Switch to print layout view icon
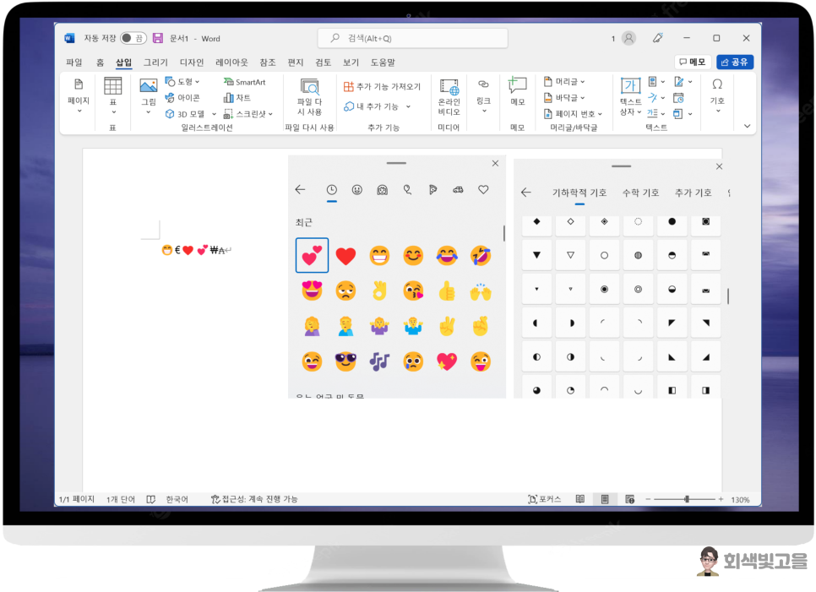Screen dimensions: 816x592 point(605,499)
